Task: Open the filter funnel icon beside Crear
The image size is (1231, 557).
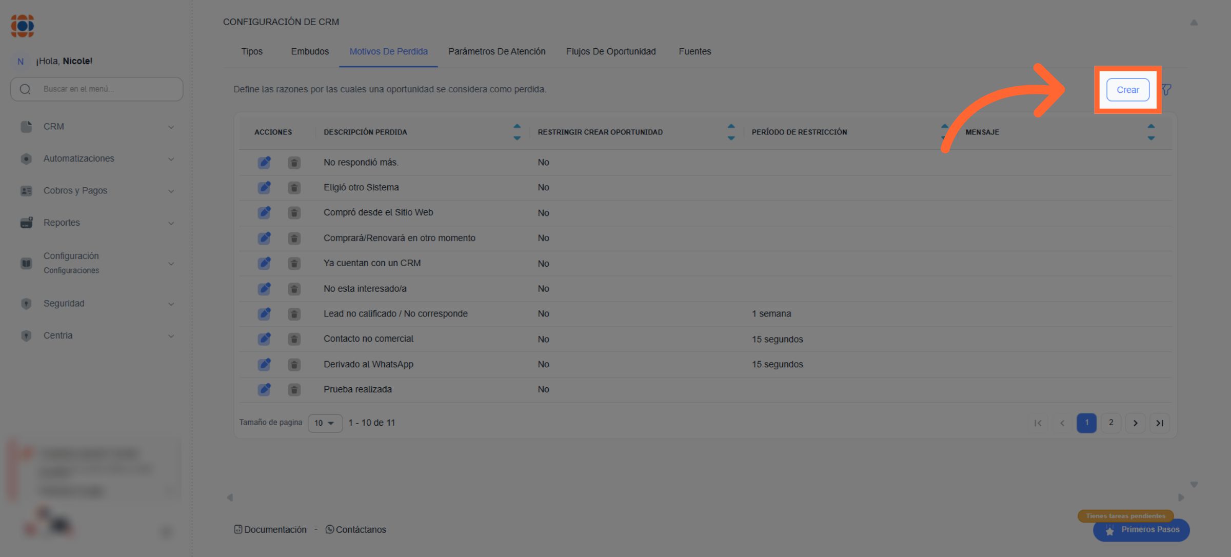Action: click(x=1166, y=90)
